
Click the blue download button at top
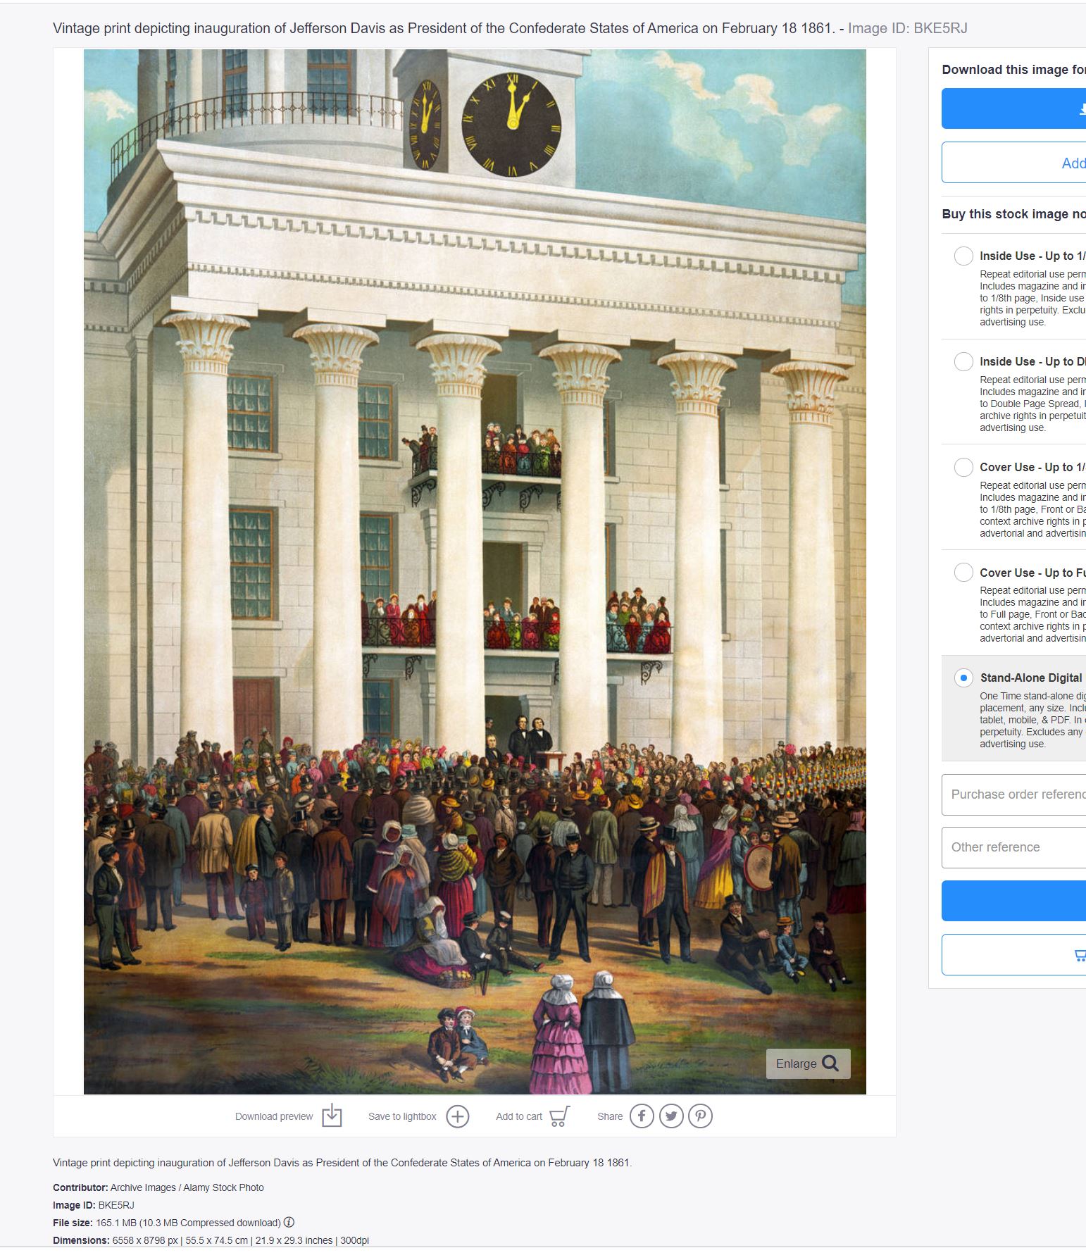[x=1013, y=108]
